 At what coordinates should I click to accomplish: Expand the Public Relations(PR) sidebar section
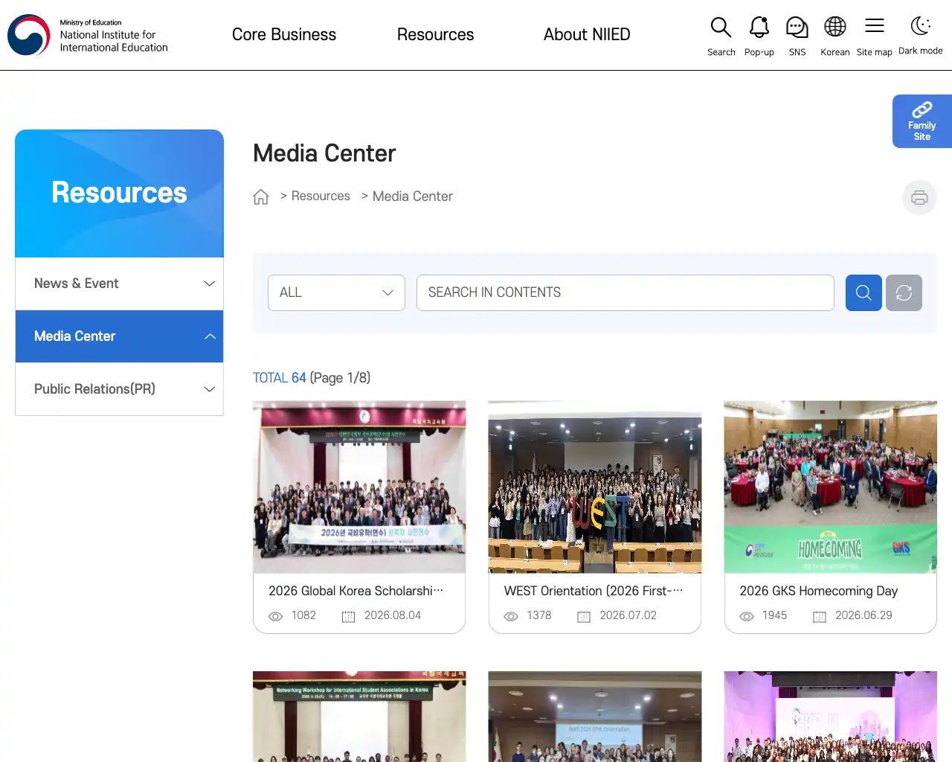pyautogui.click(x=119, y=389)
